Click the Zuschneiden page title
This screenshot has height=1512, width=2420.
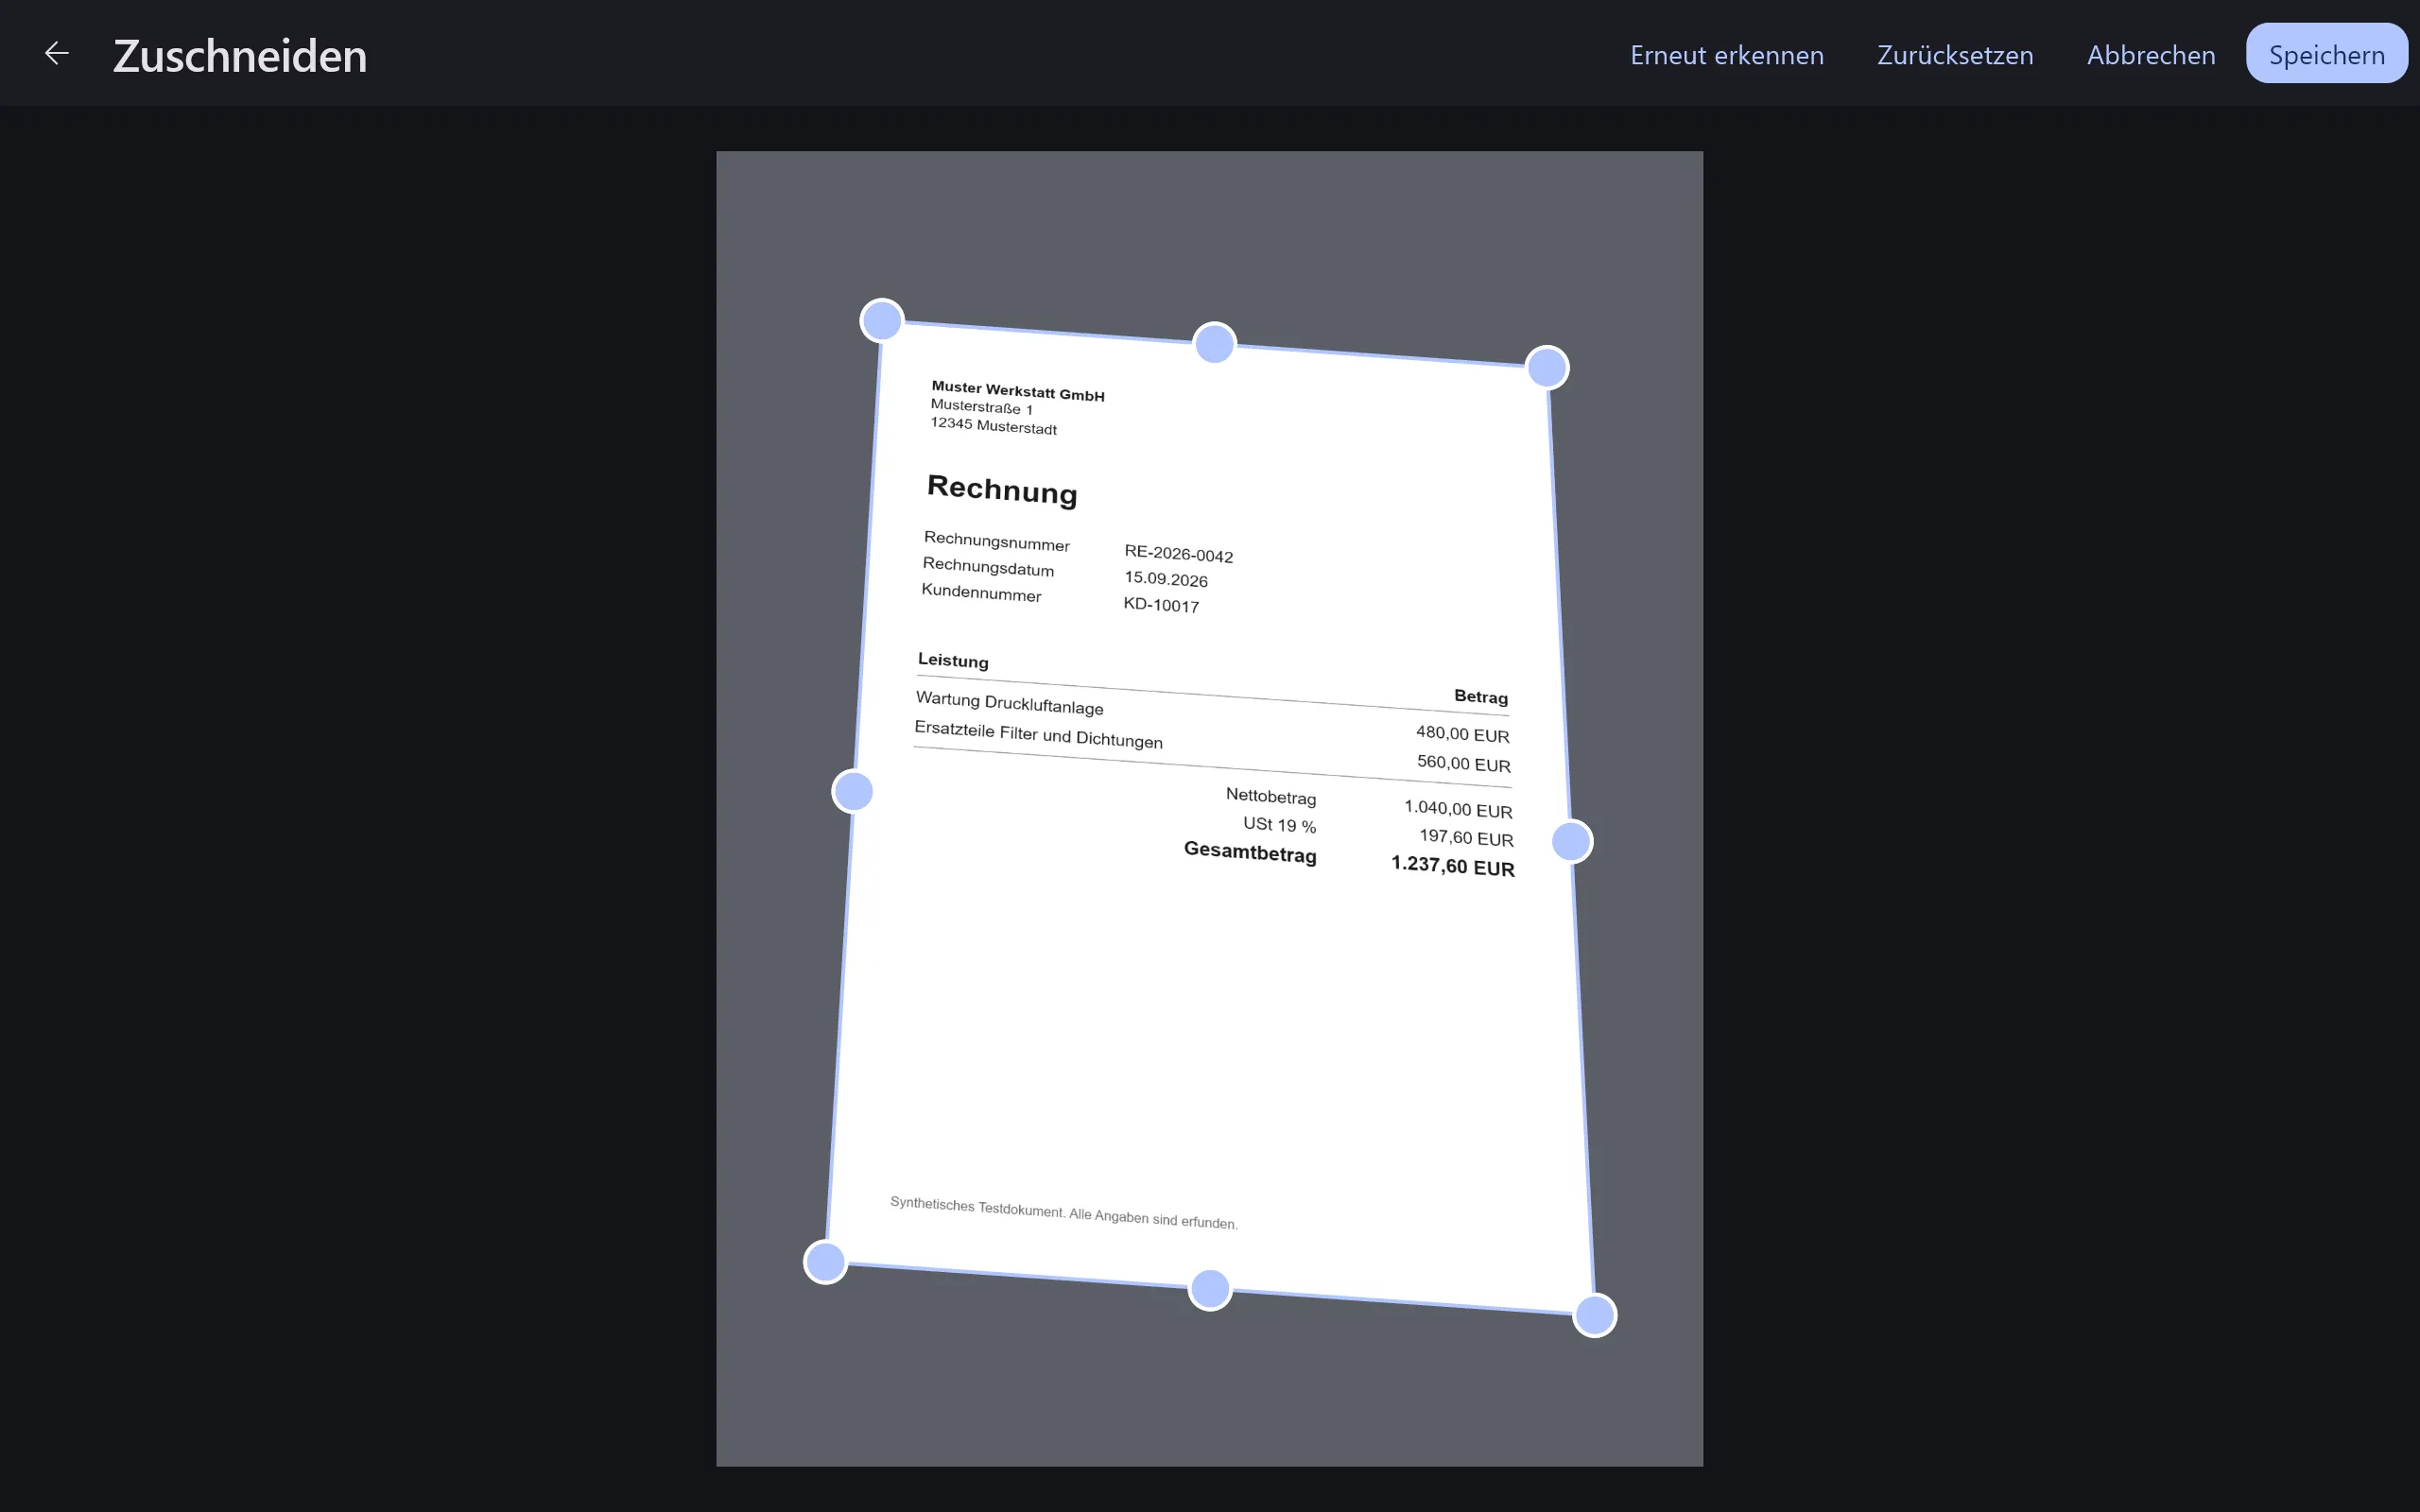pyautogui.click(x=240, y=56)
